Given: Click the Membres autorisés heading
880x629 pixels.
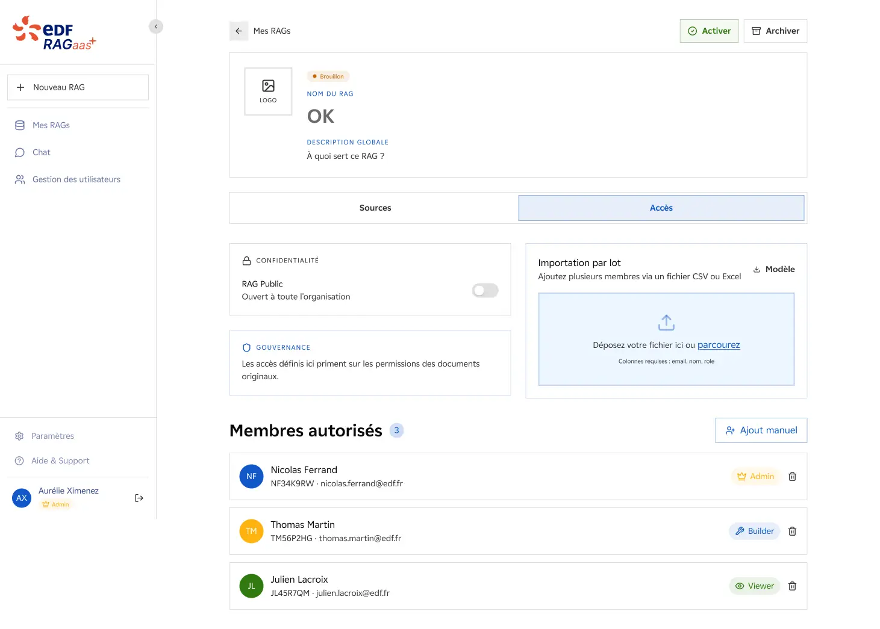Looking at the screenshot, I should point(306,430).
